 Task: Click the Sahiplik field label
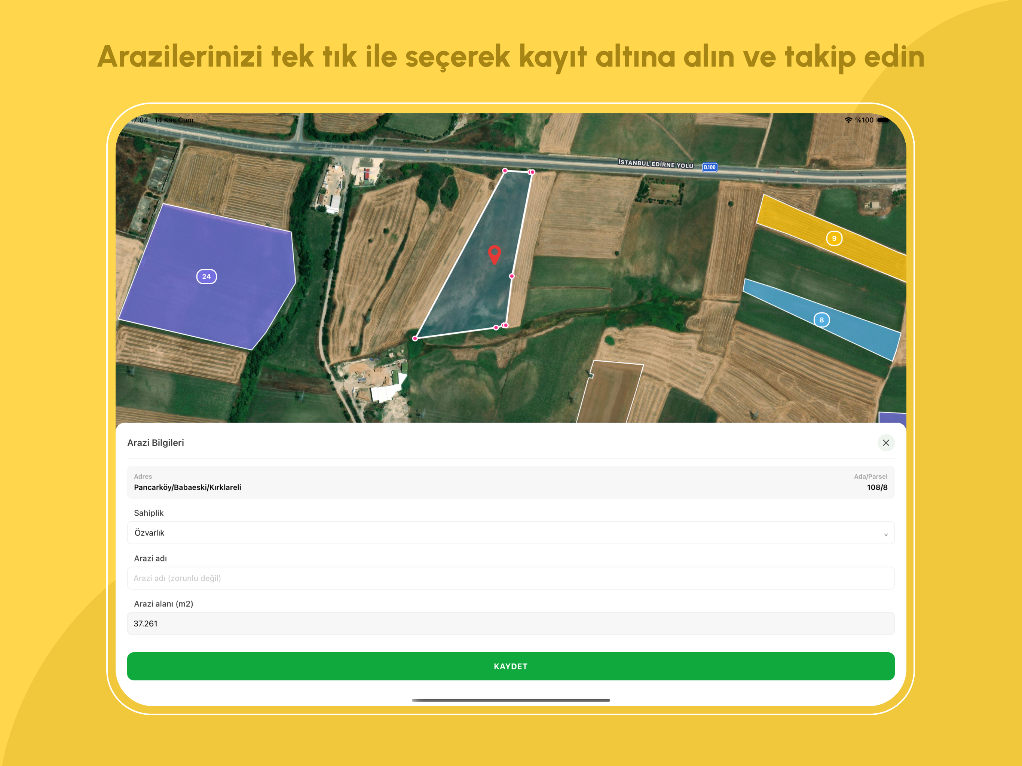pos(149,513)
